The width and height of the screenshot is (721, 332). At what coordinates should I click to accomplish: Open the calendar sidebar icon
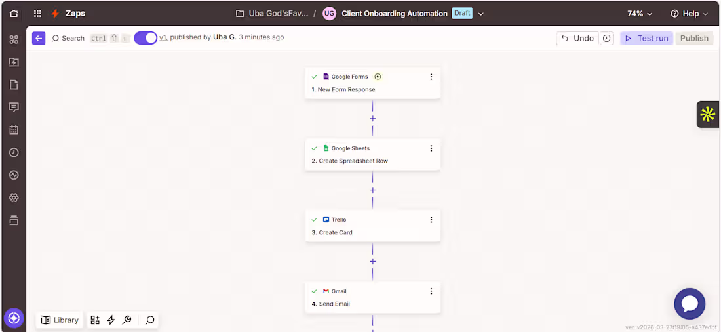click(14, 130)
